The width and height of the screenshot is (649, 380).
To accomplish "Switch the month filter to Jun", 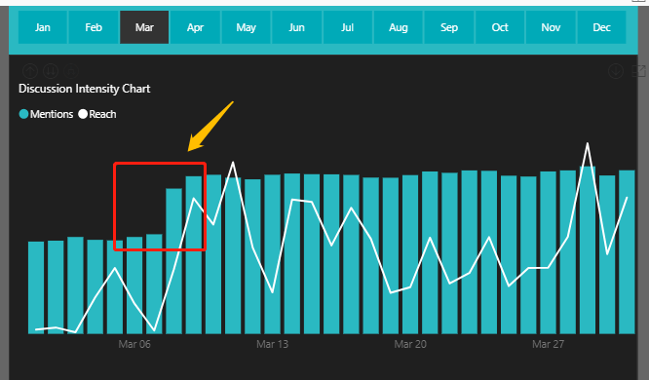I will coord(297,27).
